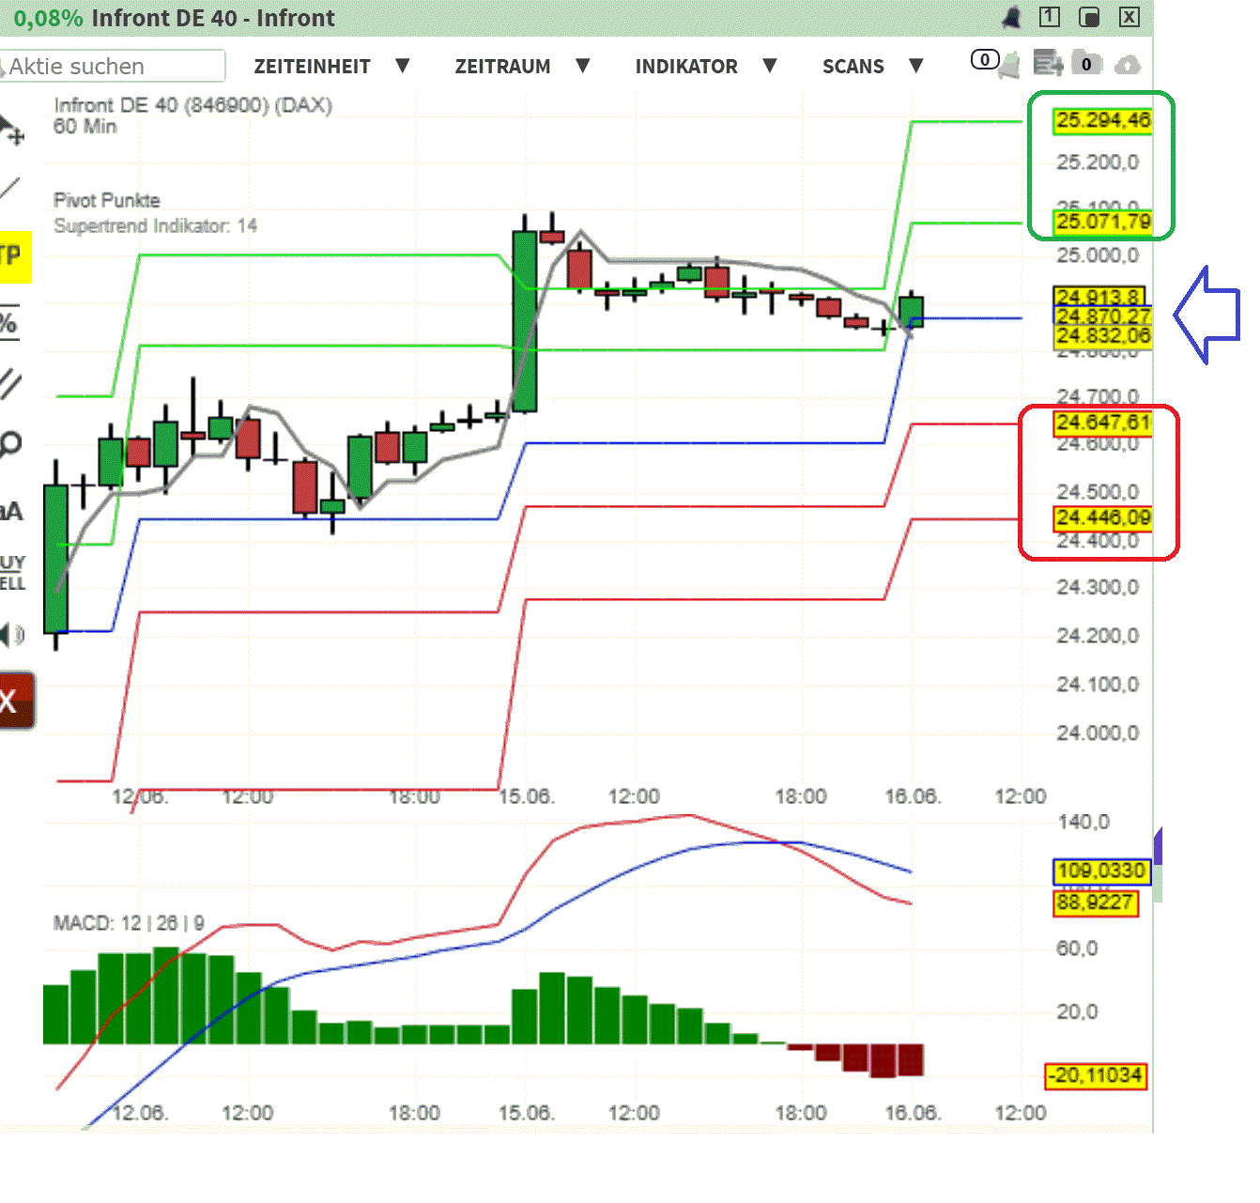The image size is (1260, 1203).
Task: Click the 88,9227 signal value label
Action: [x=1095, y=903]
